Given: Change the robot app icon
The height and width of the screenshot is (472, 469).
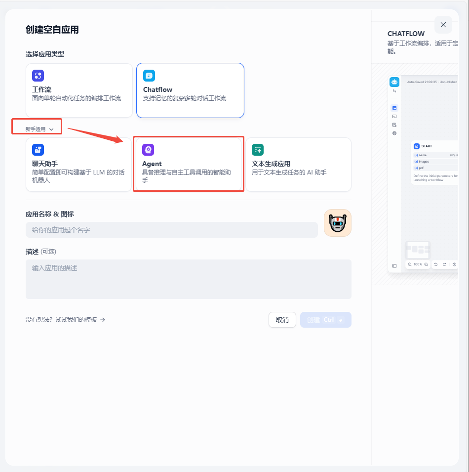Looking at the screenshot, I should pyautogui.click(x=338, y=223).
